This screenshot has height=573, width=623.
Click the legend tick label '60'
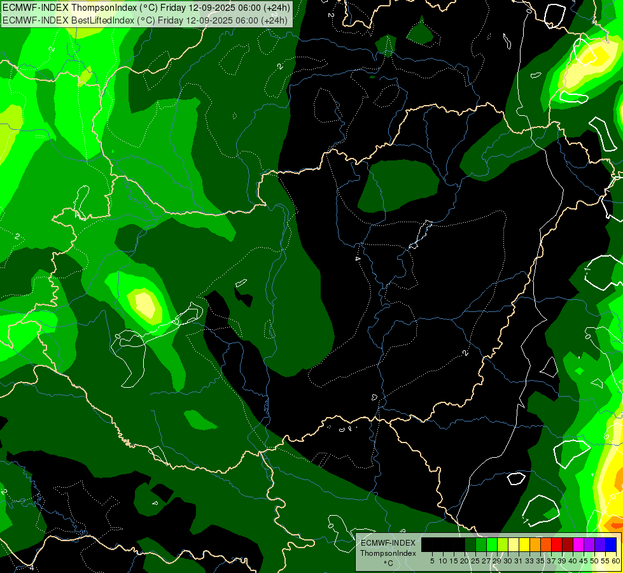click(616, 561)
